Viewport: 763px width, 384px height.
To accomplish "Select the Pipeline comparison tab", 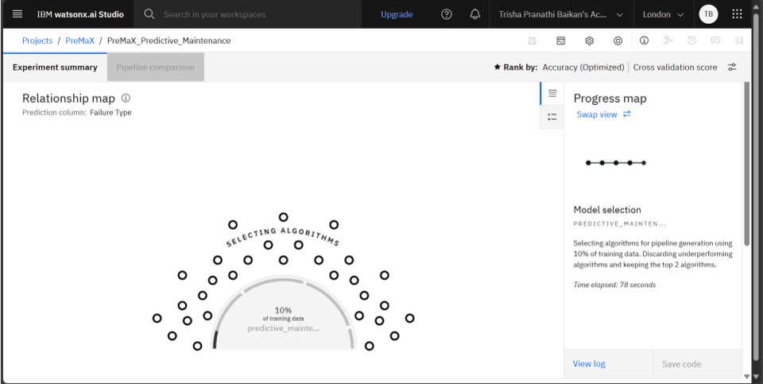I will tap(155, 68).
